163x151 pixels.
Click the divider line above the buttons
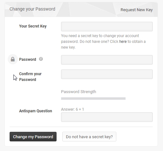[81, 127]
